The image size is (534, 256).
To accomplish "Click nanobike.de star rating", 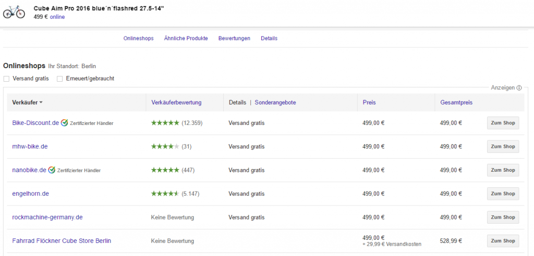I will click(x=165, y=170).
